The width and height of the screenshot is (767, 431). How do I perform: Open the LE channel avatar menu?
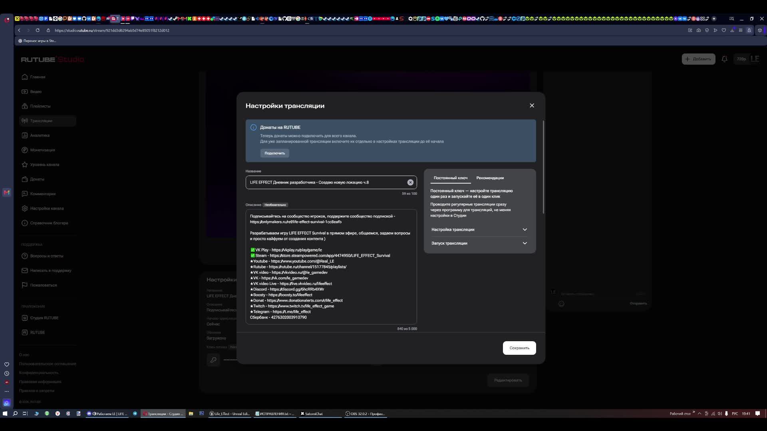click(755, 59)
